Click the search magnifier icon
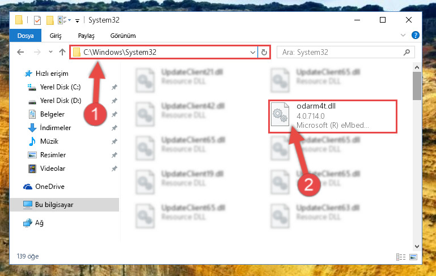Image resolution: width=436 pixels, height=276 pixels. tap(407, 52)
